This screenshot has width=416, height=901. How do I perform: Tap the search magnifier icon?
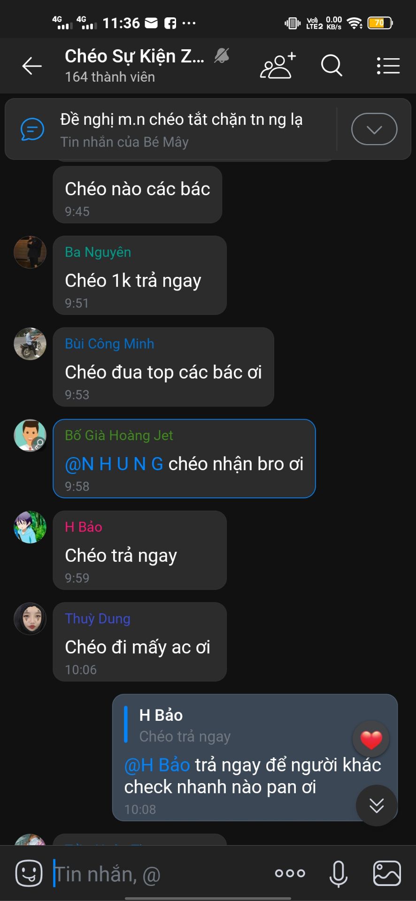click(x=331, y=65)
